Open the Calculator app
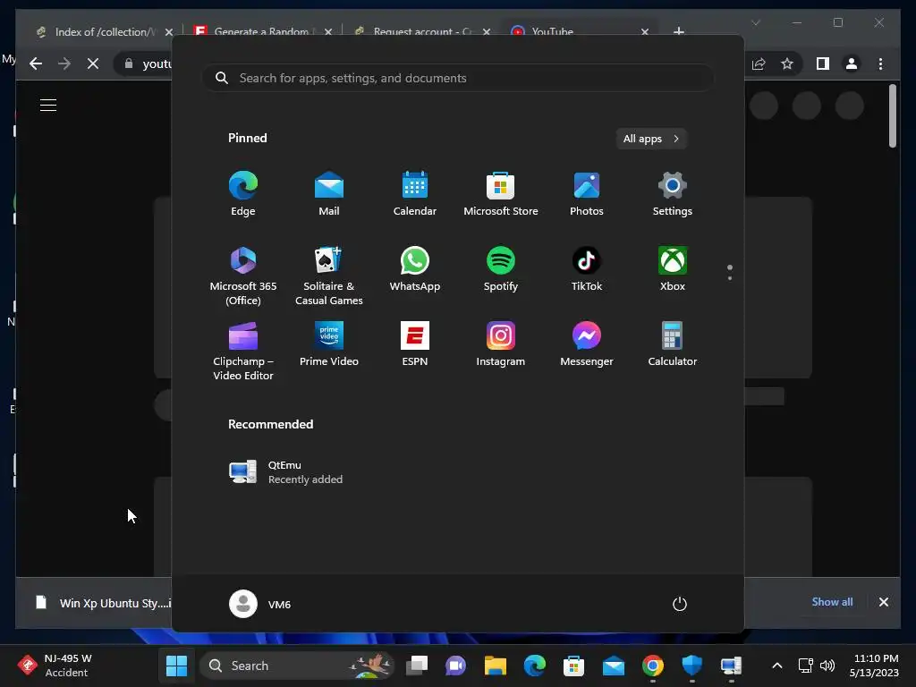The image size is (916, 687). click(673, 344)
